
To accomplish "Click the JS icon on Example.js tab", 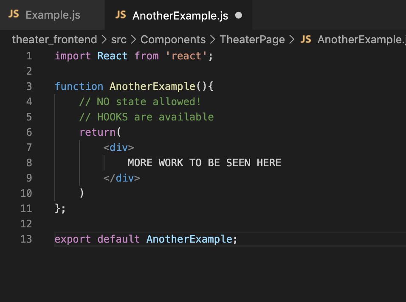I will click(x=13, y=14).
